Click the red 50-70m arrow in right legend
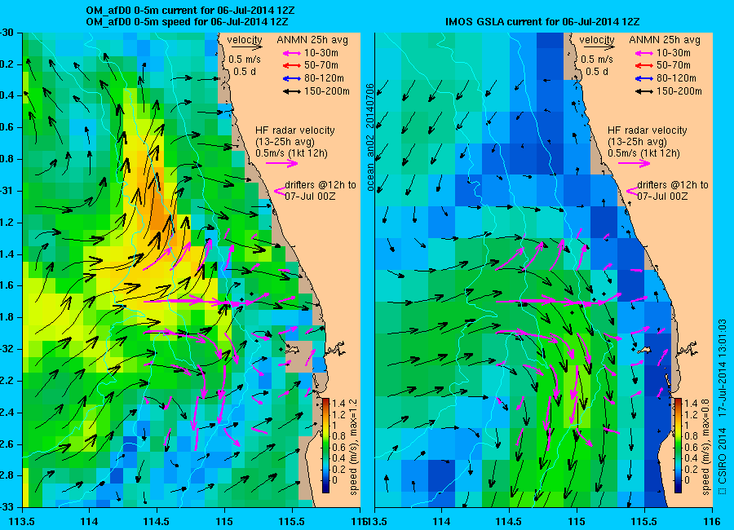Image resolution: width=734 pixels, height=530 pixels. click(x=644, y=66)
